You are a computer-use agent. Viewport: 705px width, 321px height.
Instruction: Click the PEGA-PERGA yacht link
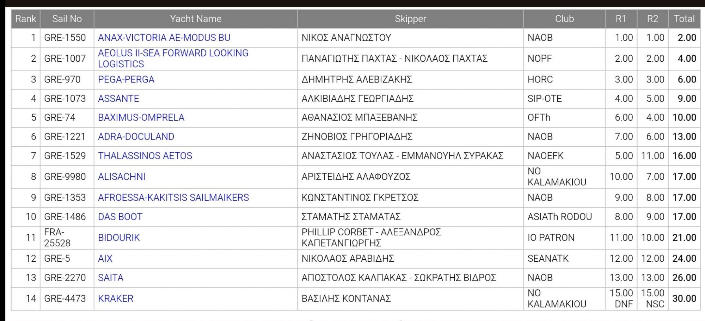pos(126,80)
